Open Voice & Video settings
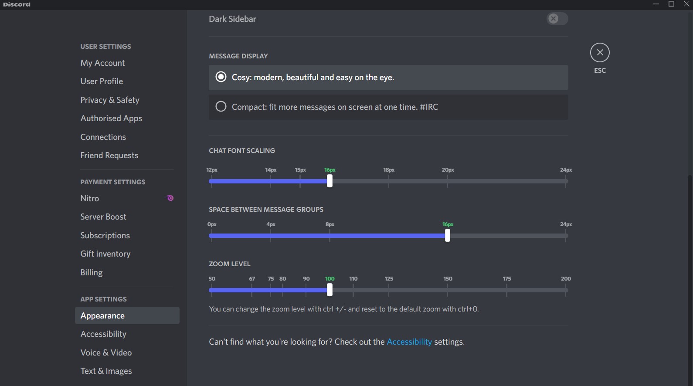The image size is (693, 386). pos(106,352)
